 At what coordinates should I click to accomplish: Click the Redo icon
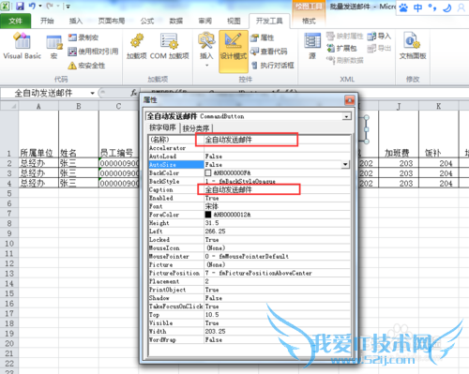[50, 6]
